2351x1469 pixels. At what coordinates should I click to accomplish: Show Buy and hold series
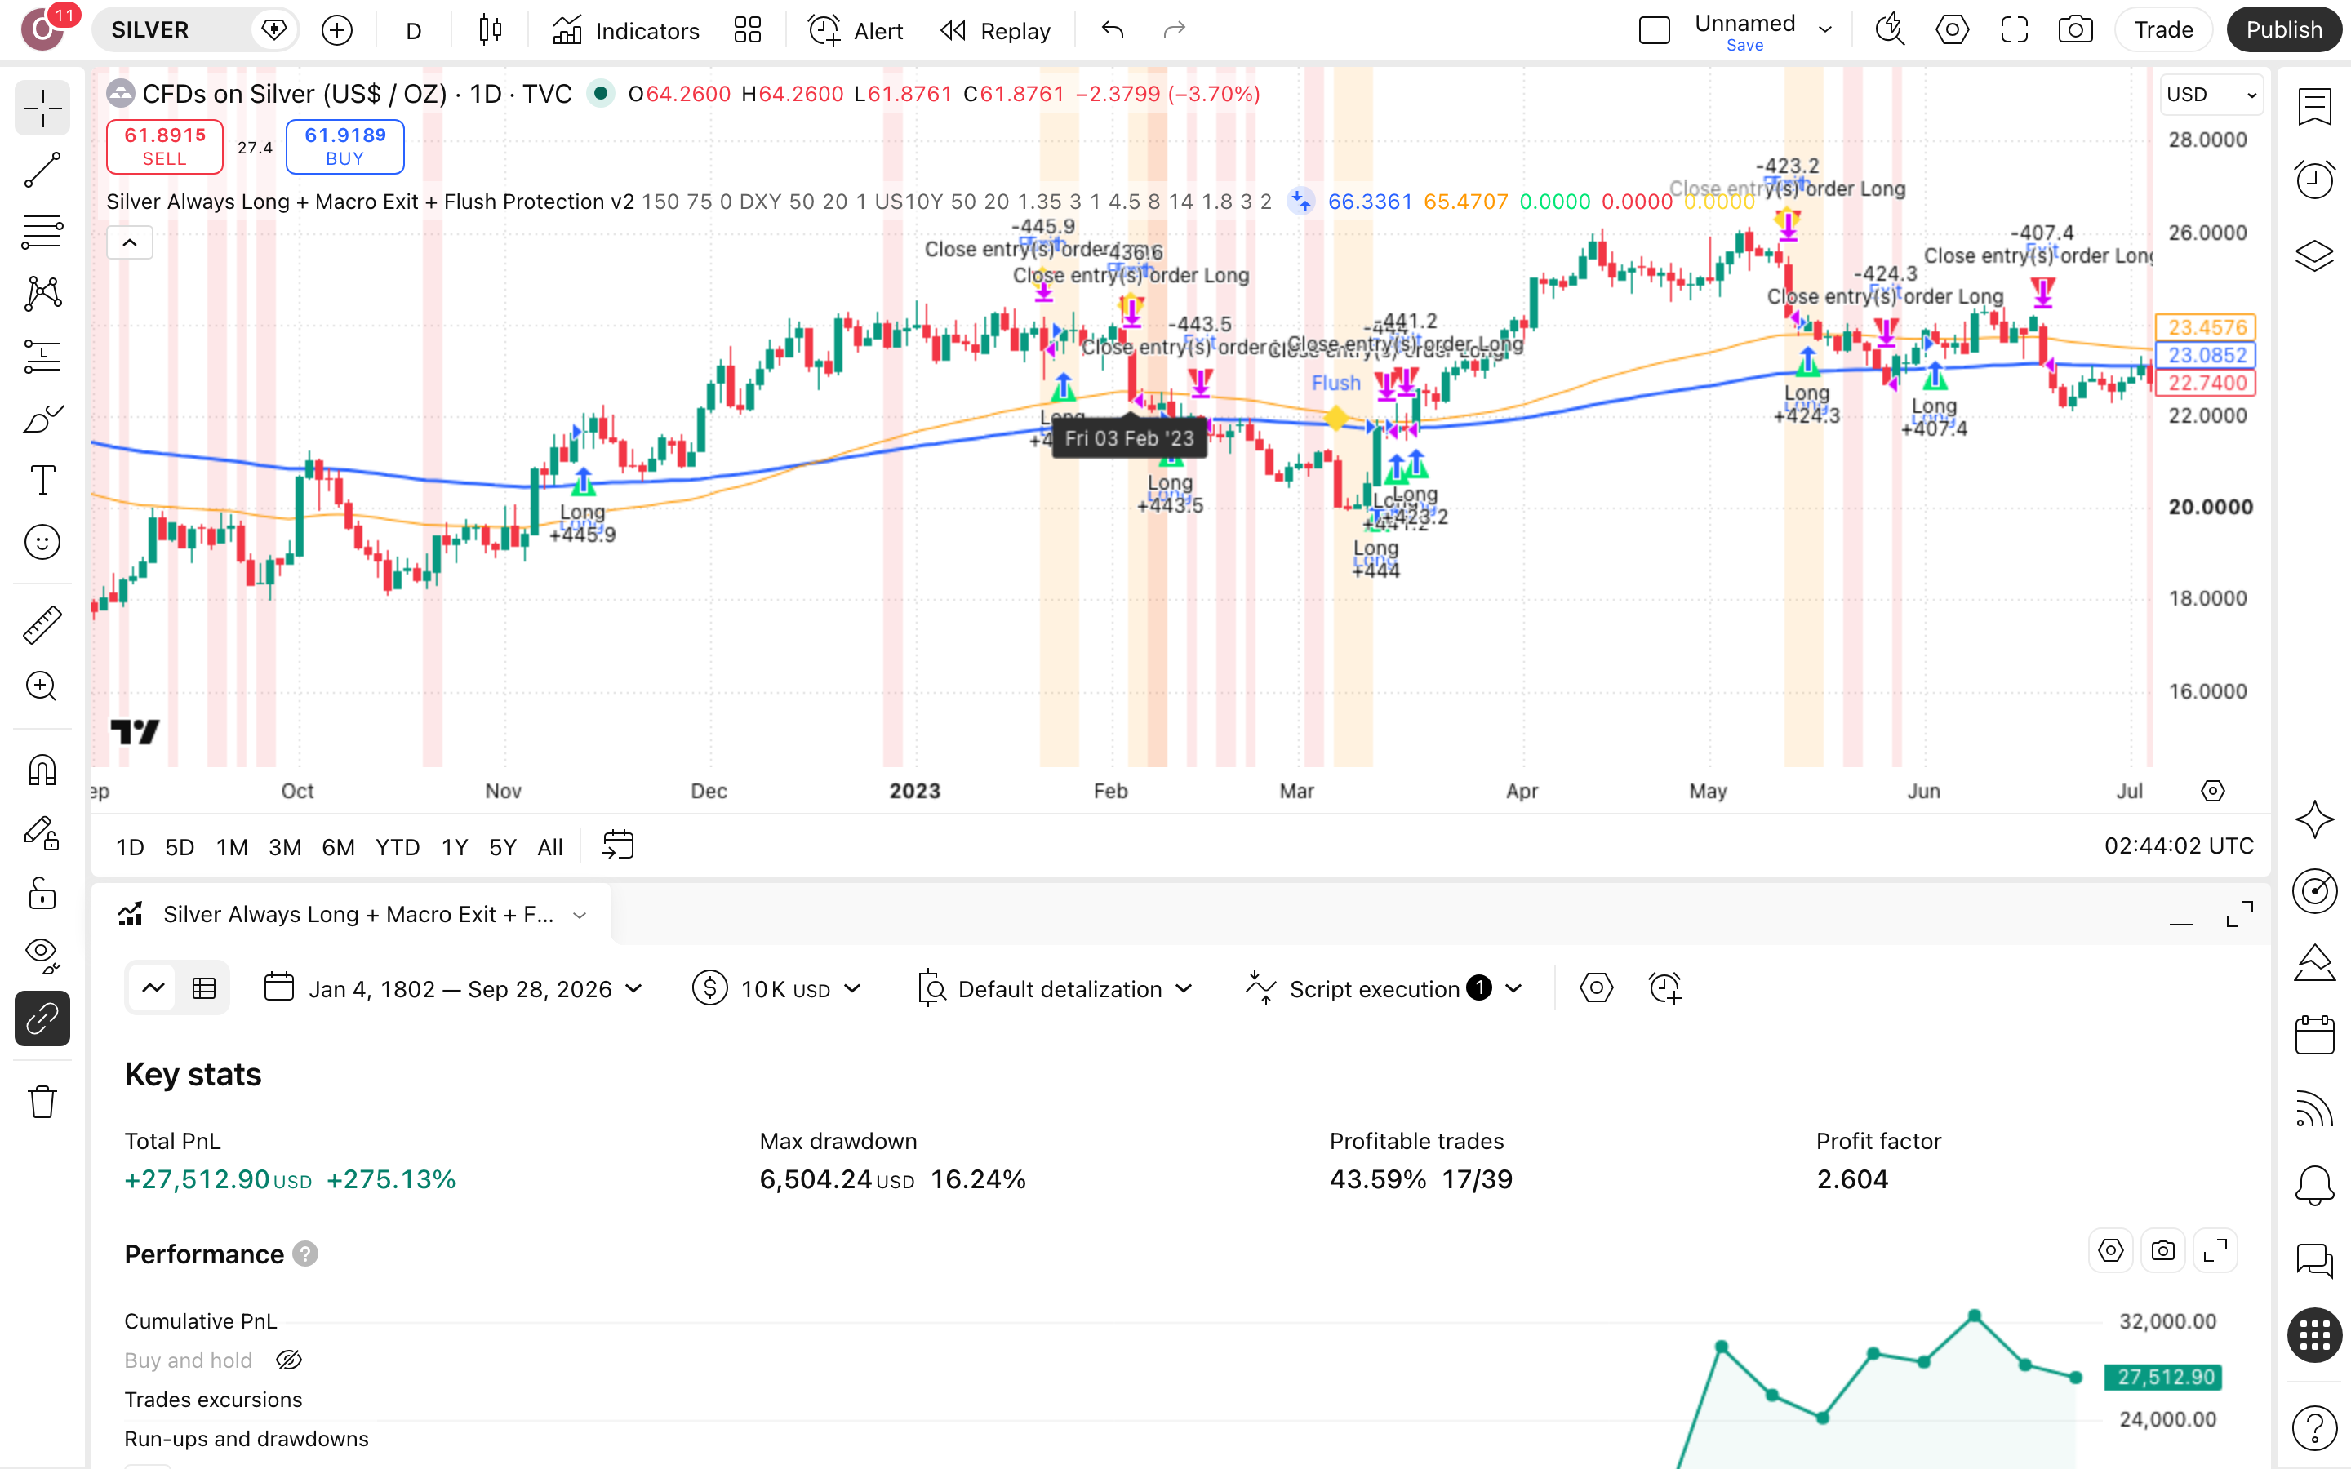288,1360
